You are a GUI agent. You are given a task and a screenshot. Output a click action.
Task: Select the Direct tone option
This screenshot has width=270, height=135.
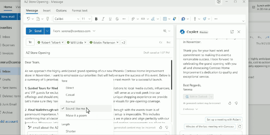70,88
